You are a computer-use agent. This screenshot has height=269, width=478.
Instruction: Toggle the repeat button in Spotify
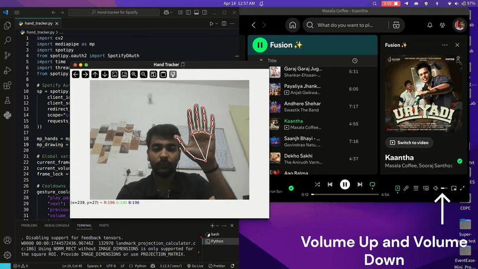pos(372,185)
